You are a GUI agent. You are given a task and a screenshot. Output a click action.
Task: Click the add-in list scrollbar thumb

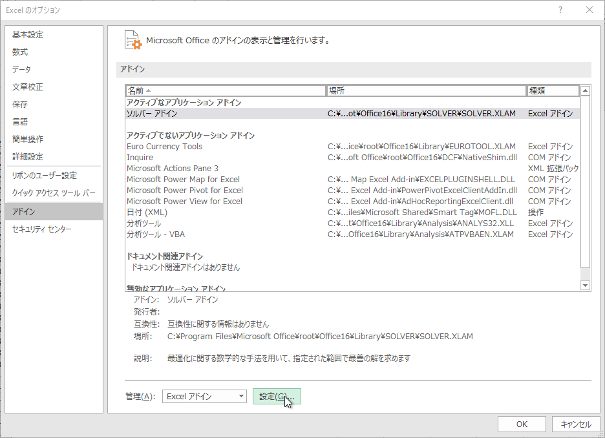point(586,182)
